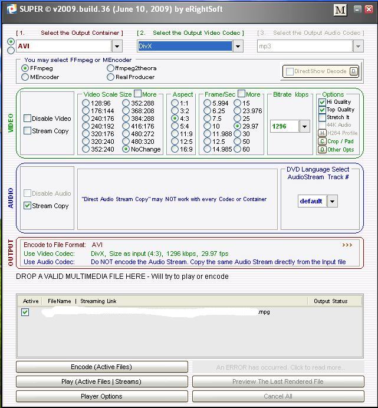The height and width of the screenshot is (408, 378).
Task: Select 12.5 frames per second
Action: coord(207,142)
